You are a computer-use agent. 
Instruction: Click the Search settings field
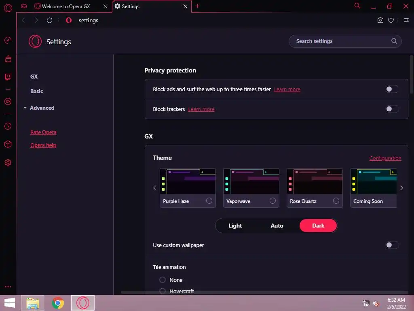click(x=345, y=41)
